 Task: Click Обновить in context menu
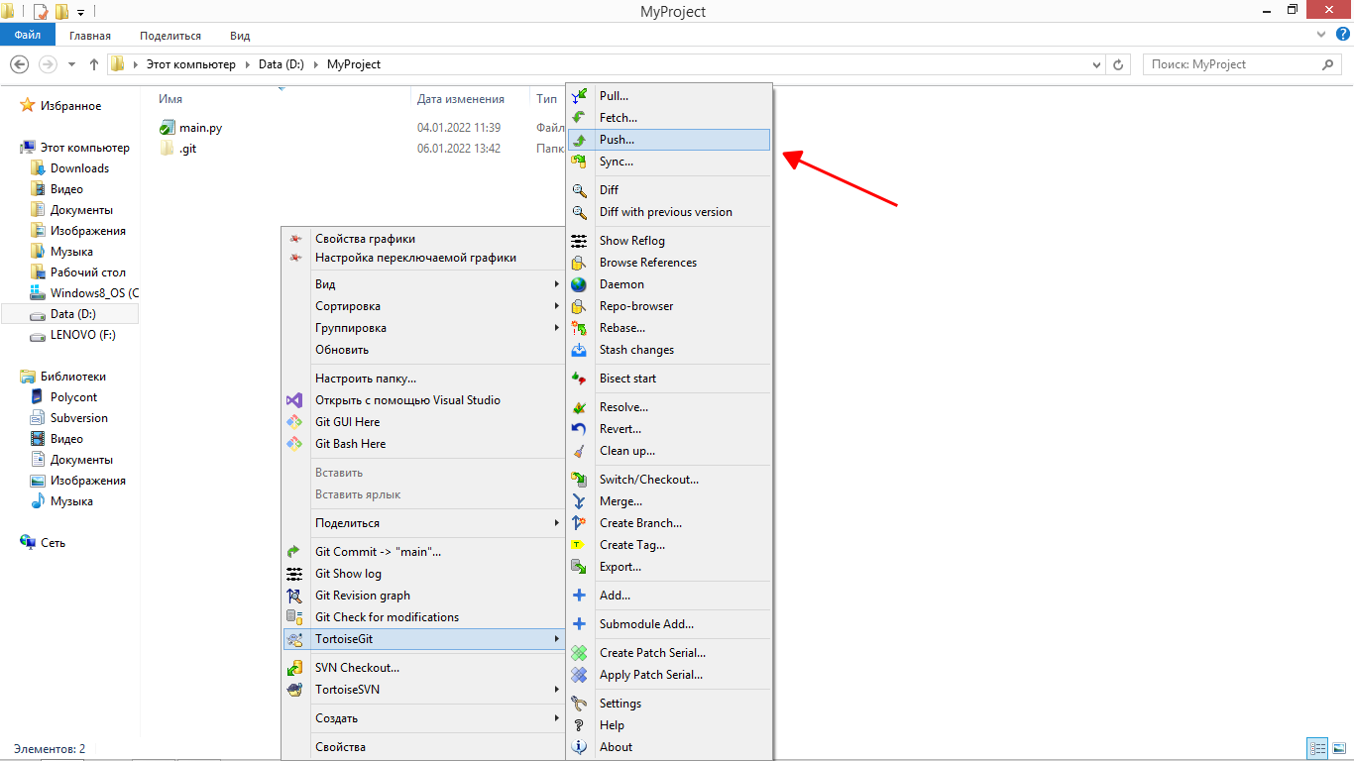(423, 350)
